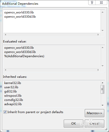Place cursor after opencv_world330d.lib in edit box
The image size is (109, 132).
tap(36, 17)
